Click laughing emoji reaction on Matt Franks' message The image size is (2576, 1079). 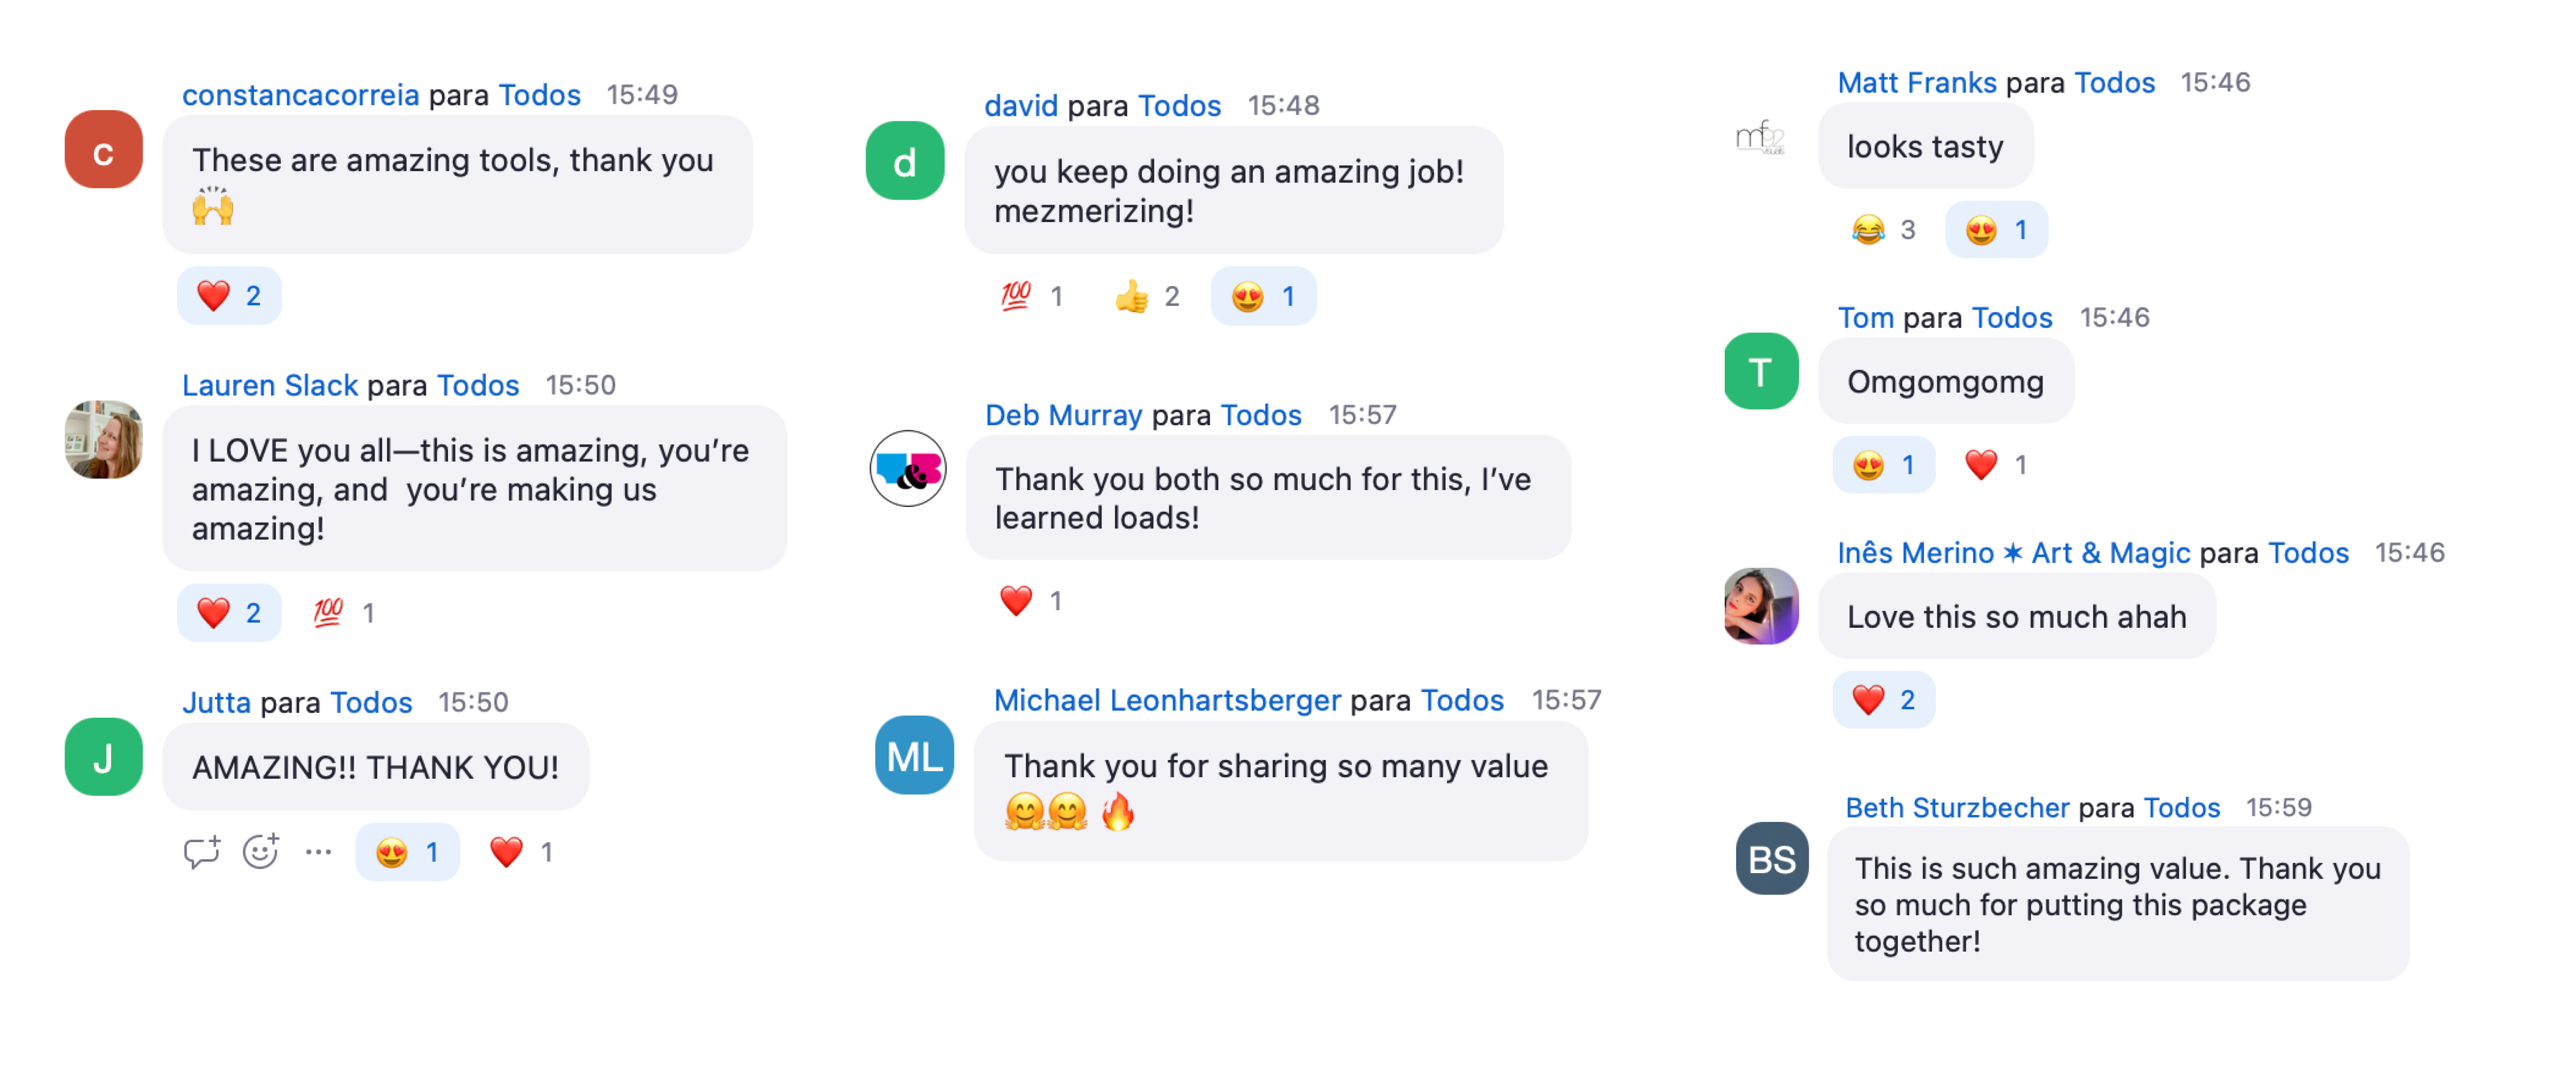click(x=1882, y=230)
